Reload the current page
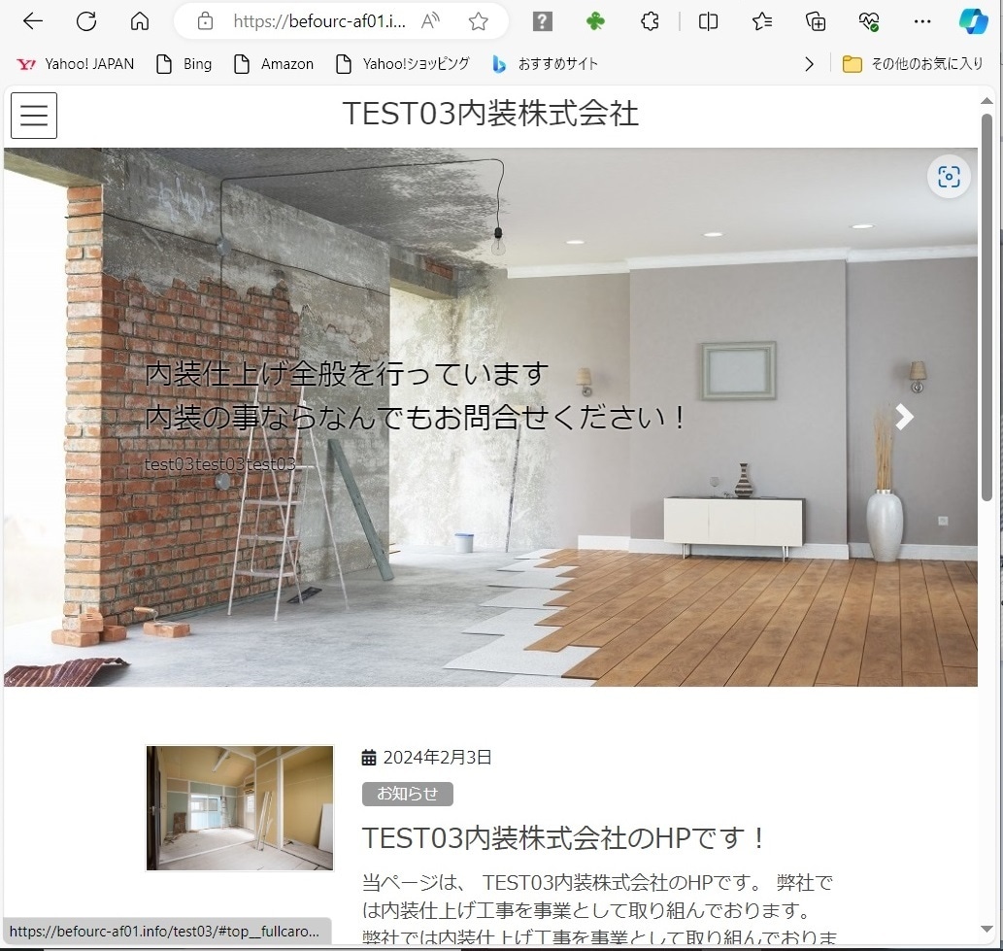1003x951 pixels. (86, 21)
